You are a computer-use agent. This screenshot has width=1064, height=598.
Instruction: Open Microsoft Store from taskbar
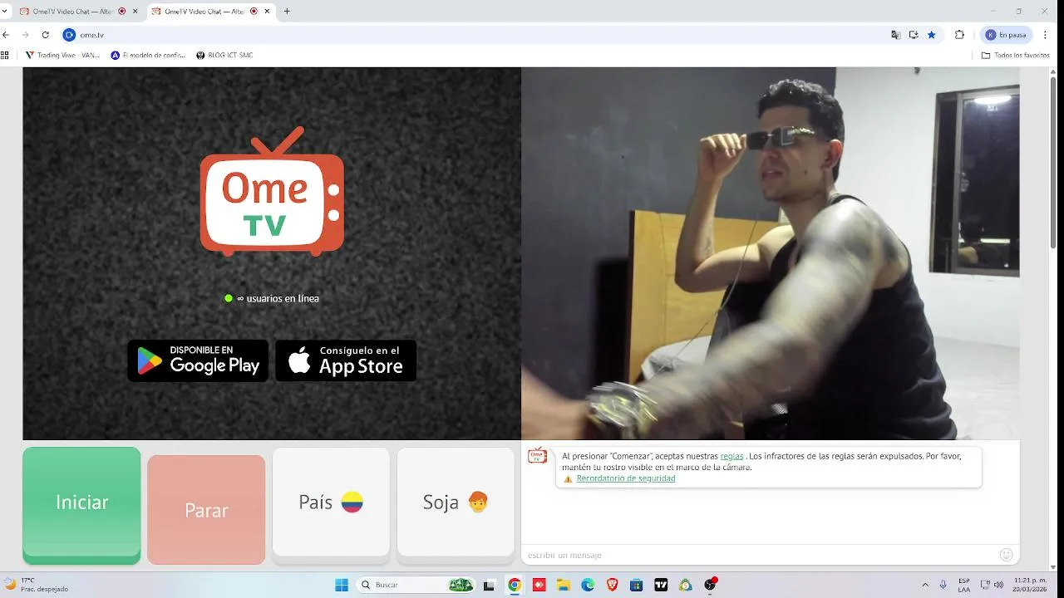637,585
